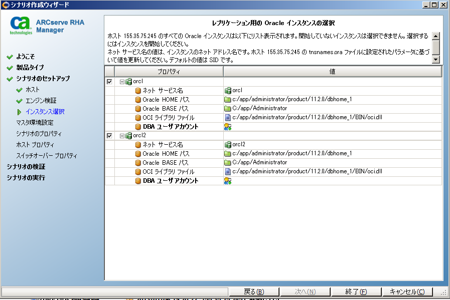This screenshot has height=300, width=450.
Task: Click the orcl net service value icon
Action: click(x=228, y=91)
